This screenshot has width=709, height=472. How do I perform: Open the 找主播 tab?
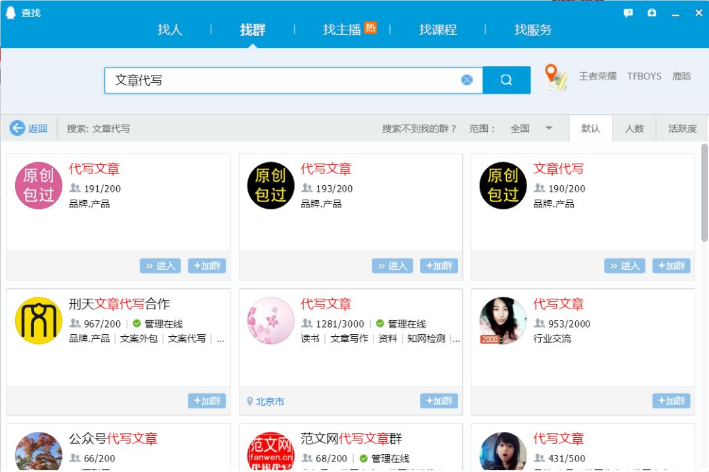[x=341, y=30]
